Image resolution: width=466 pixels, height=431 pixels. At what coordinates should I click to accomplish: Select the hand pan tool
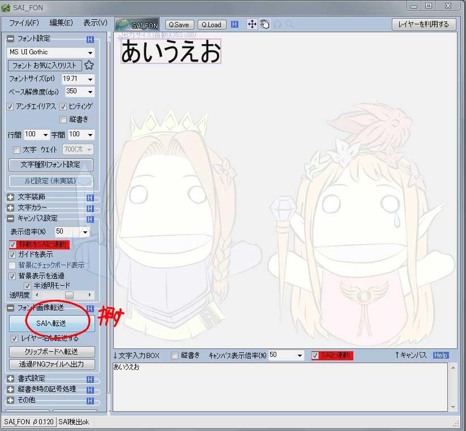point(264,24)
